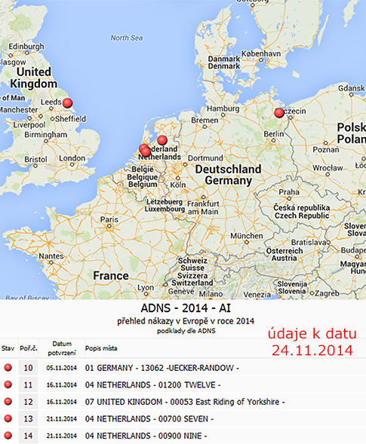Click the France country label on map
The width and height of the screenshot is (366, 444).
(111, 275)
